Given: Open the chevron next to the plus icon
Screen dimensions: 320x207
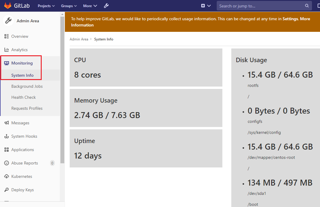Looking at the screenshot, I should pyautogui.click(x=209, y=6).
